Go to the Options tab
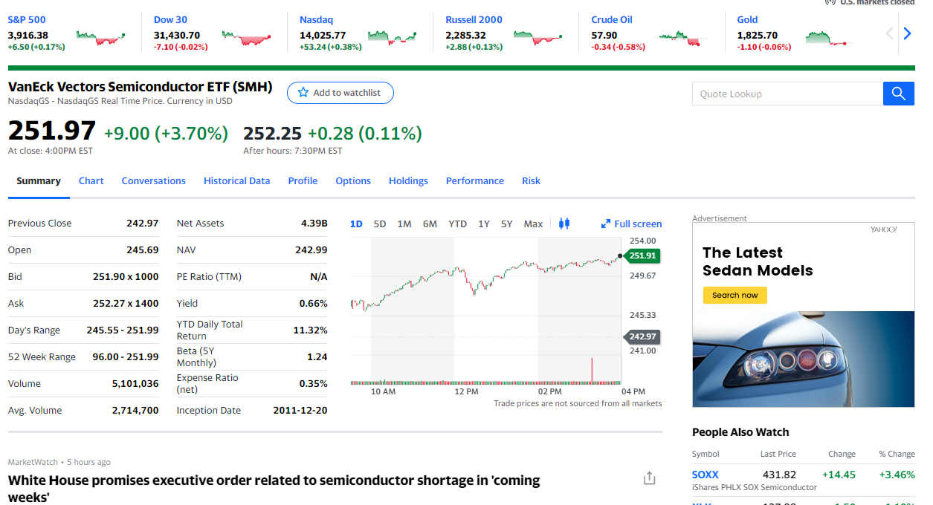The width and height of the screenshot is (933, 505). coord(353,180)
